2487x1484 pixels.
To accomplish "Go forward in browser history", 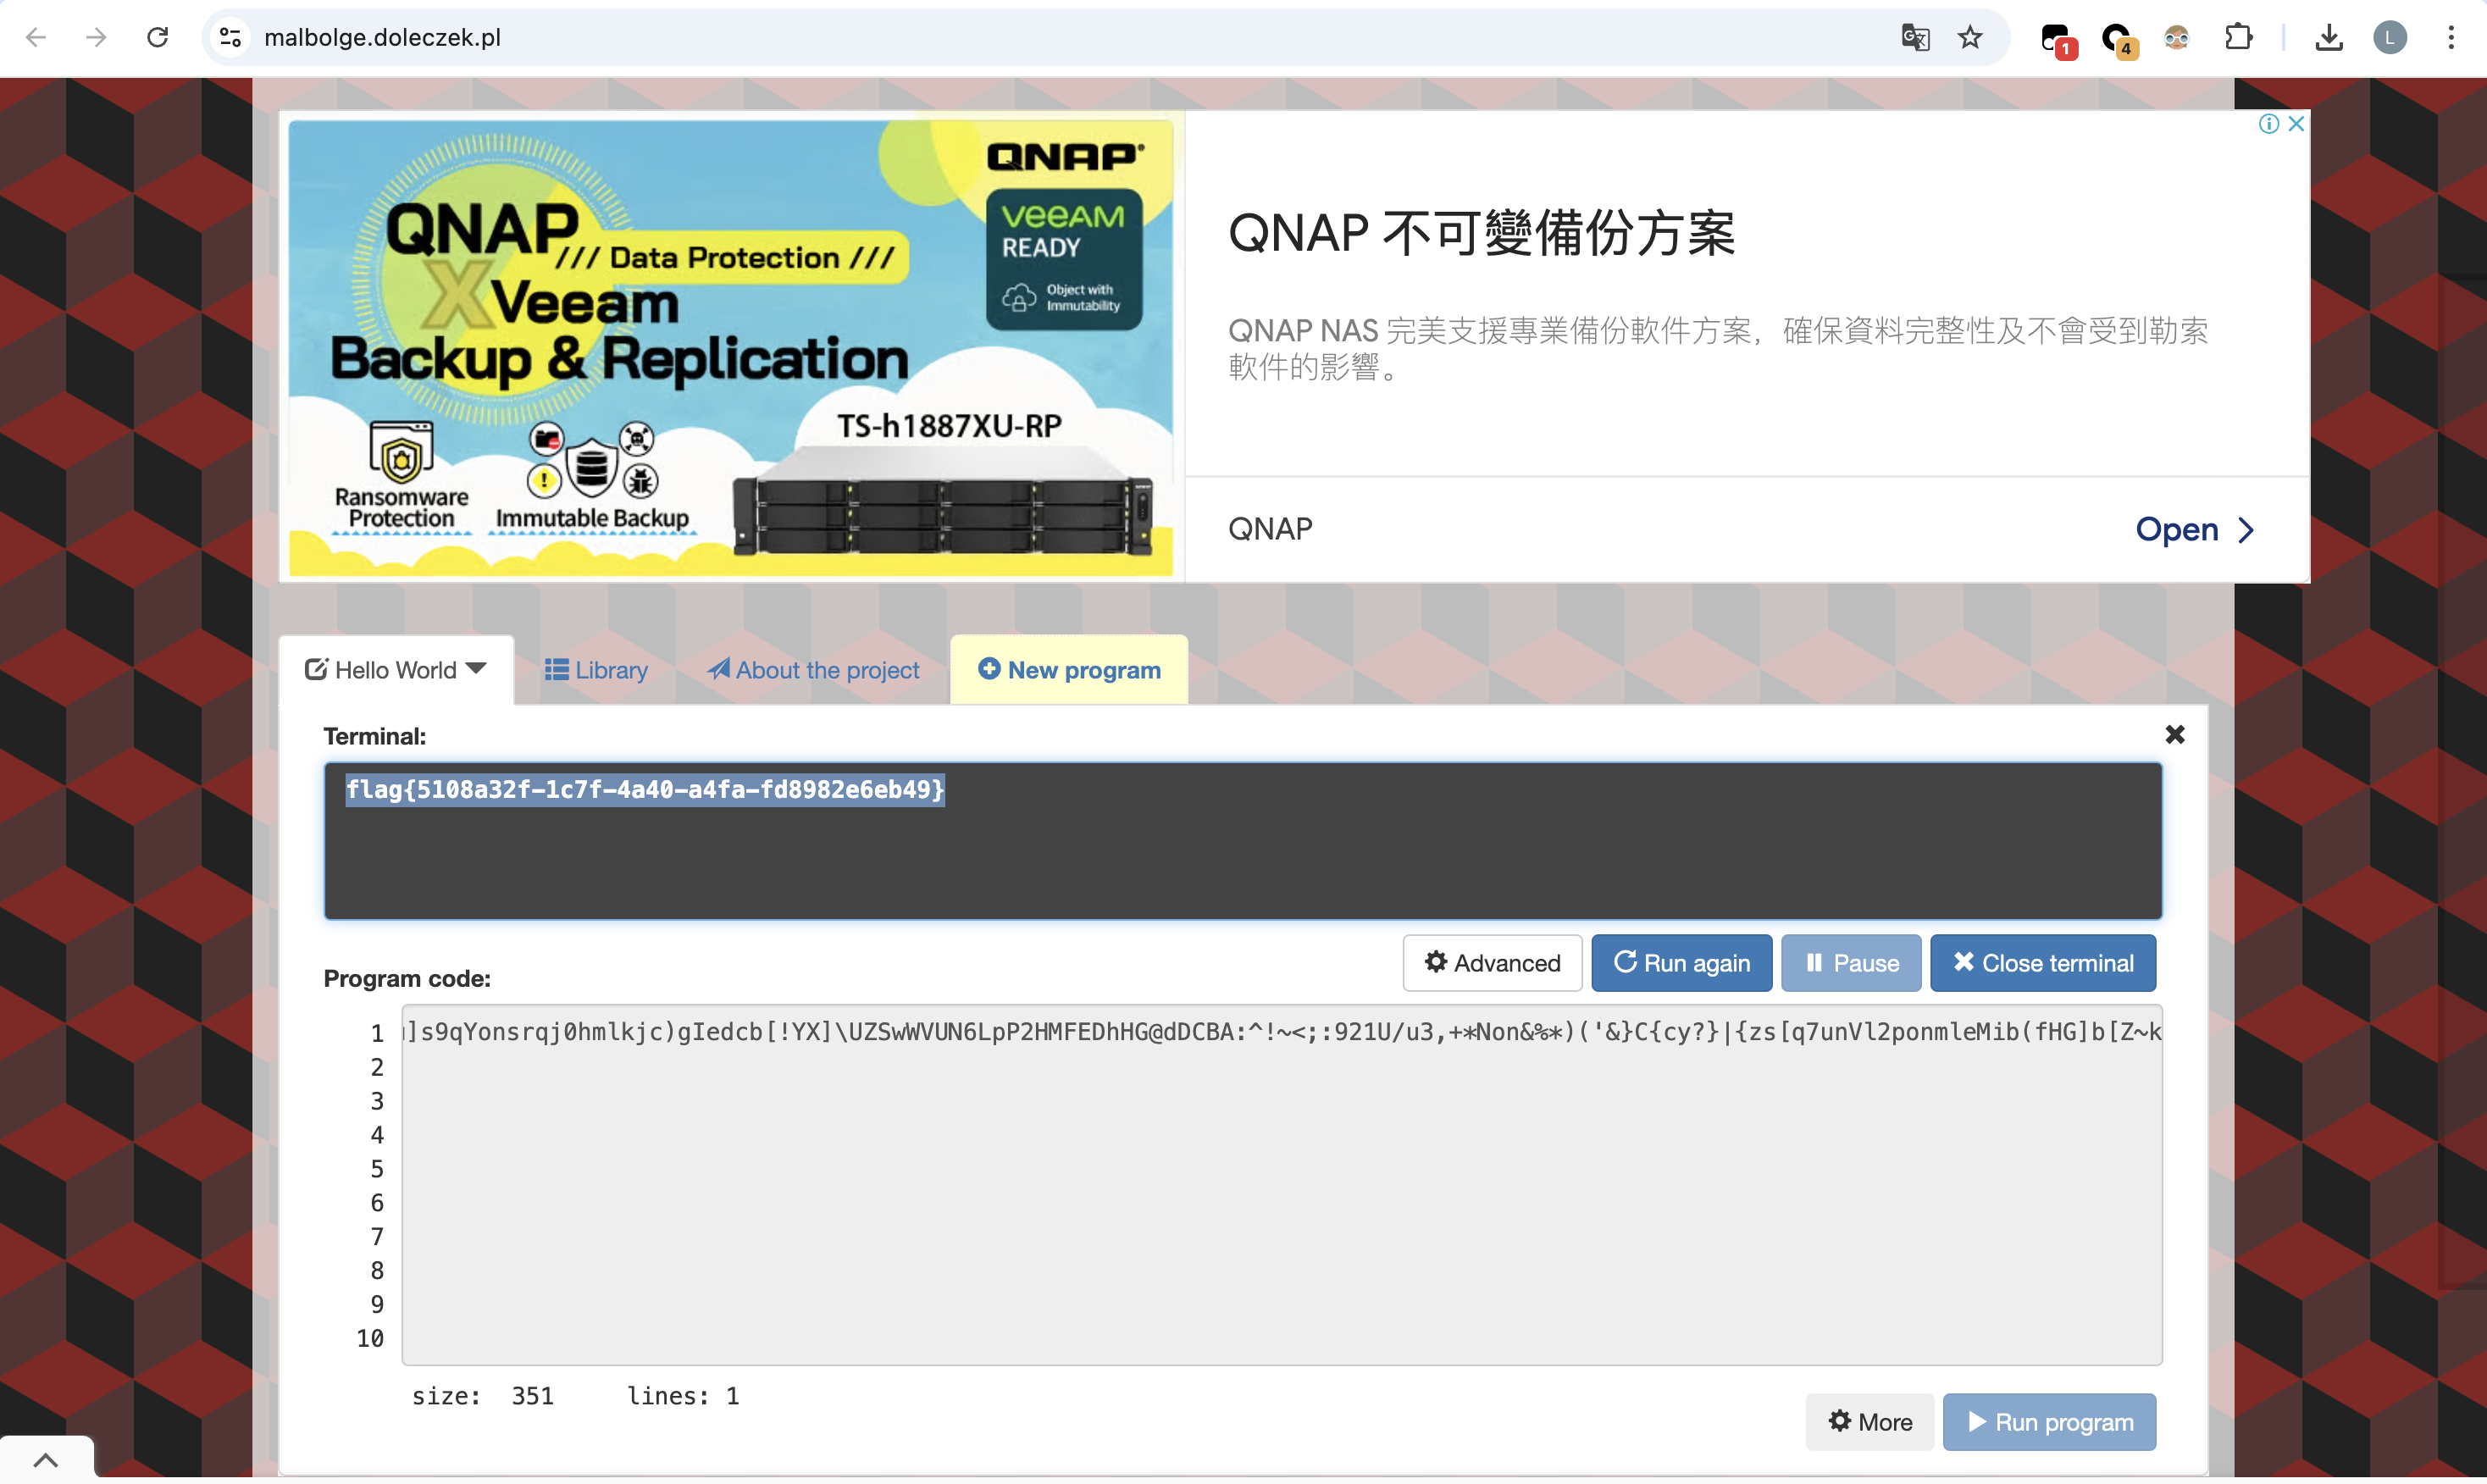I will [96, 38].
